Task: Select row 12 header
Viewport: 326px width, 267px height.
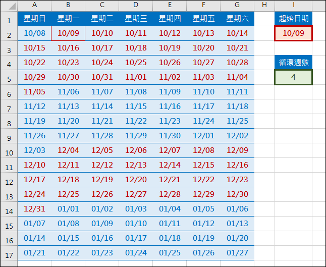Action: click(x=9, y=180)
